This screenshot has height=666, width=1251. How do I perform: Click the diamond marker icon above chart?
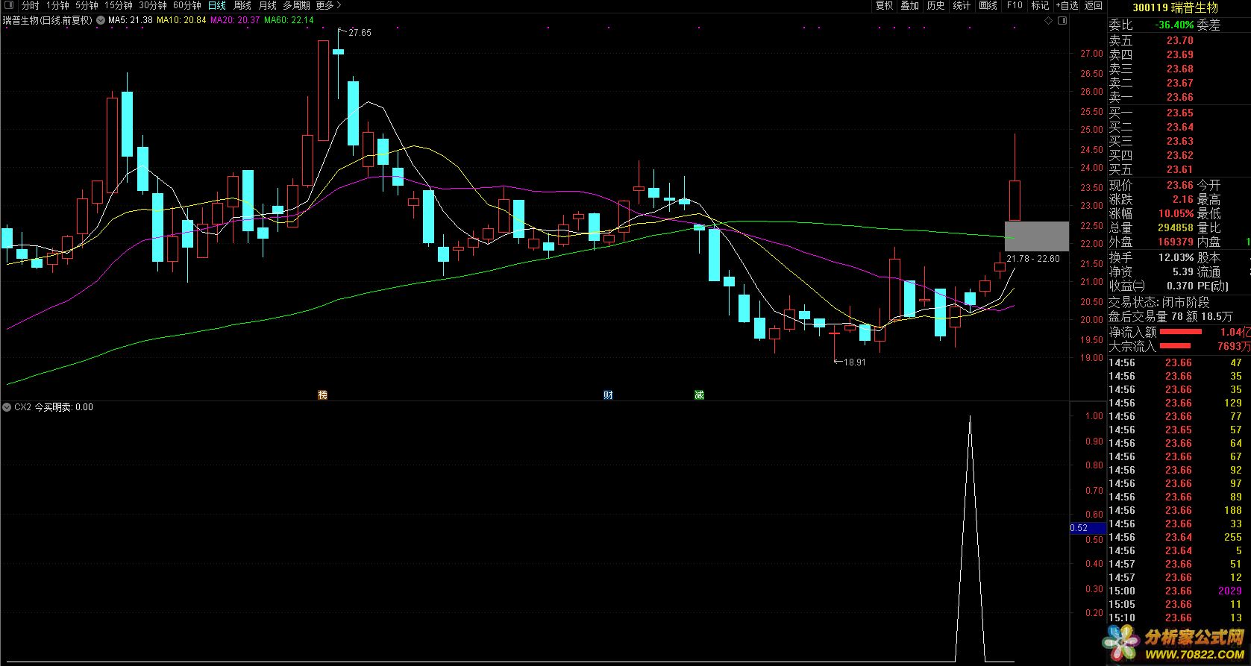click(x=1049, y=21)
